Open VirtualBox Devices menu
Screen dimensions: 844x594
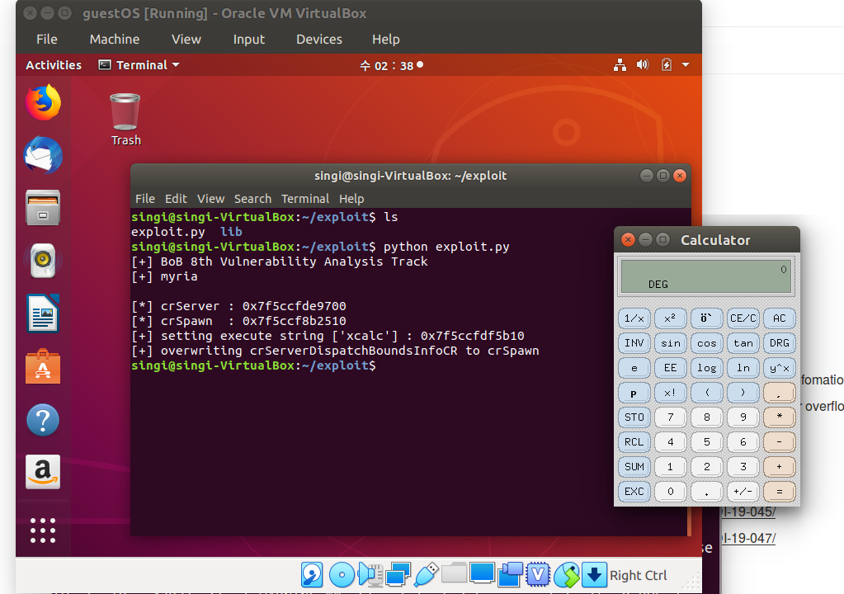[x=319, y=40]
